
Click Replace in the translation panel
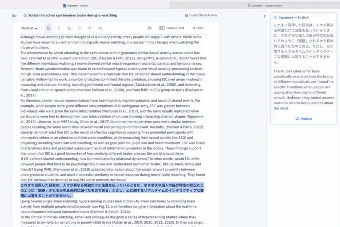click(303, 119)
